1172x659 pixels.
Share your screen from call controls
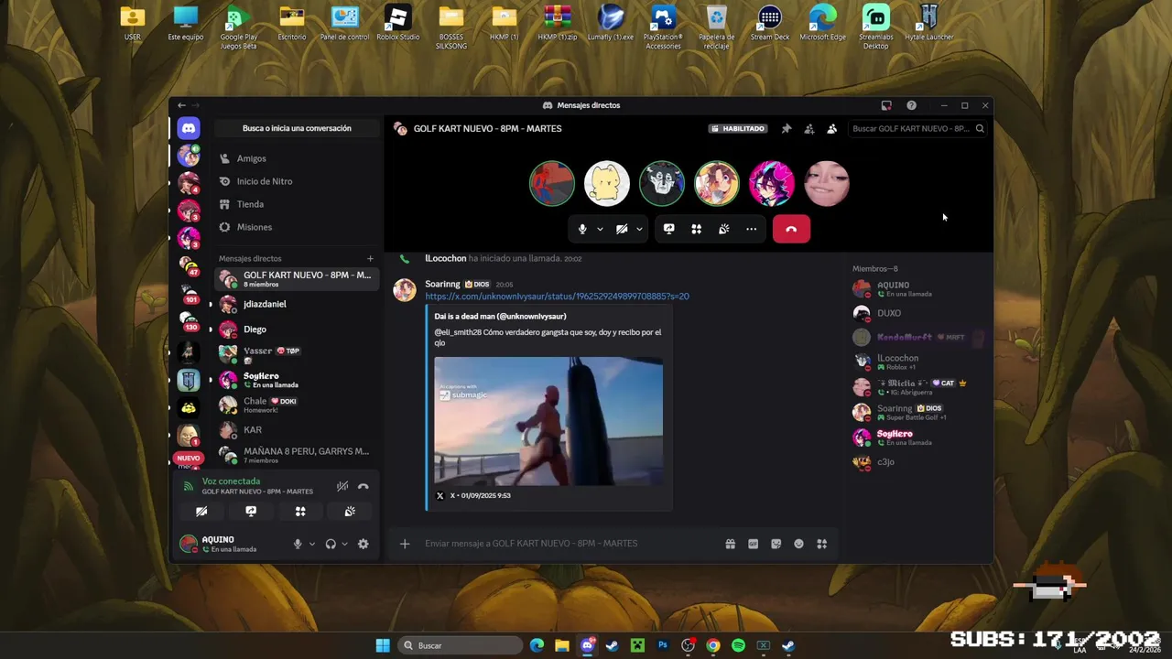[x=669, y=229]
